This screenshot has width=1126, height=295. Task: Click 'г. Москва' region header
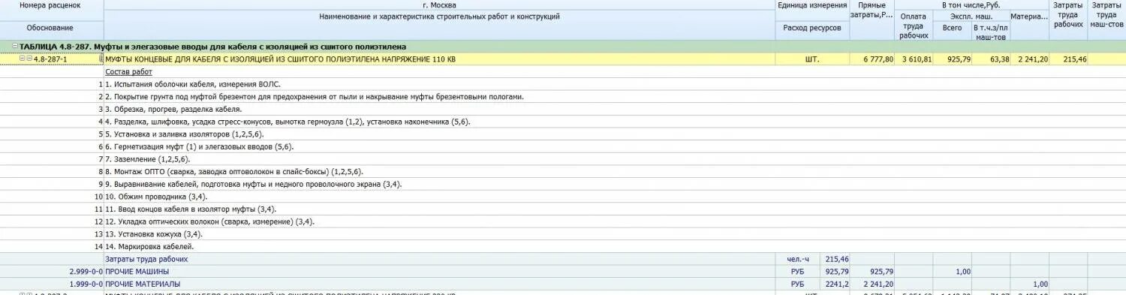click(439, 5)
